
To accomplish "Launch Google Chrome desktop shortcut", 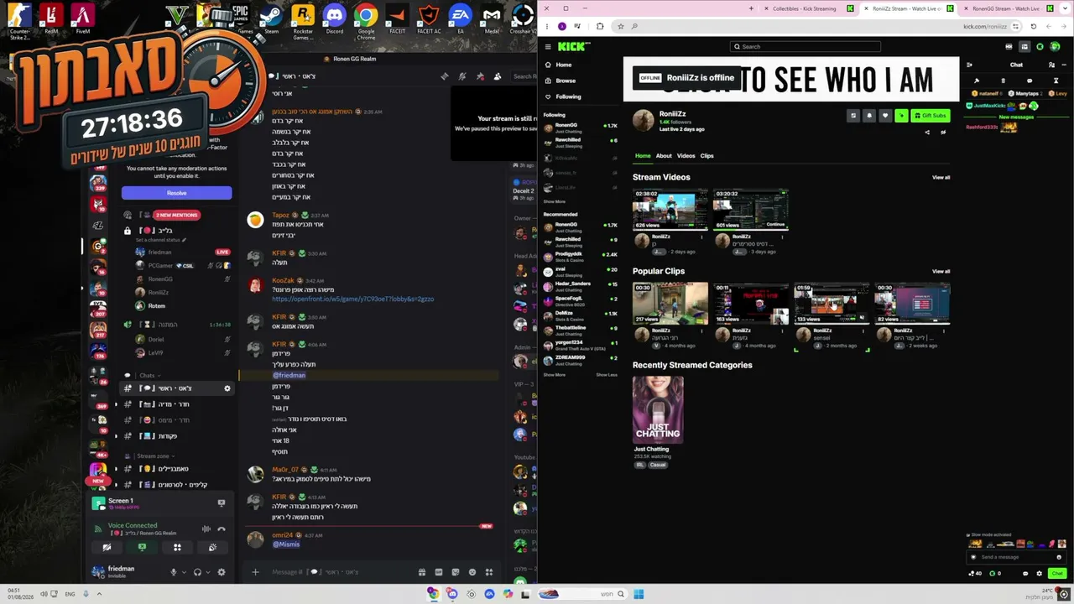I will pyautogui.click(x=366, y=20).
